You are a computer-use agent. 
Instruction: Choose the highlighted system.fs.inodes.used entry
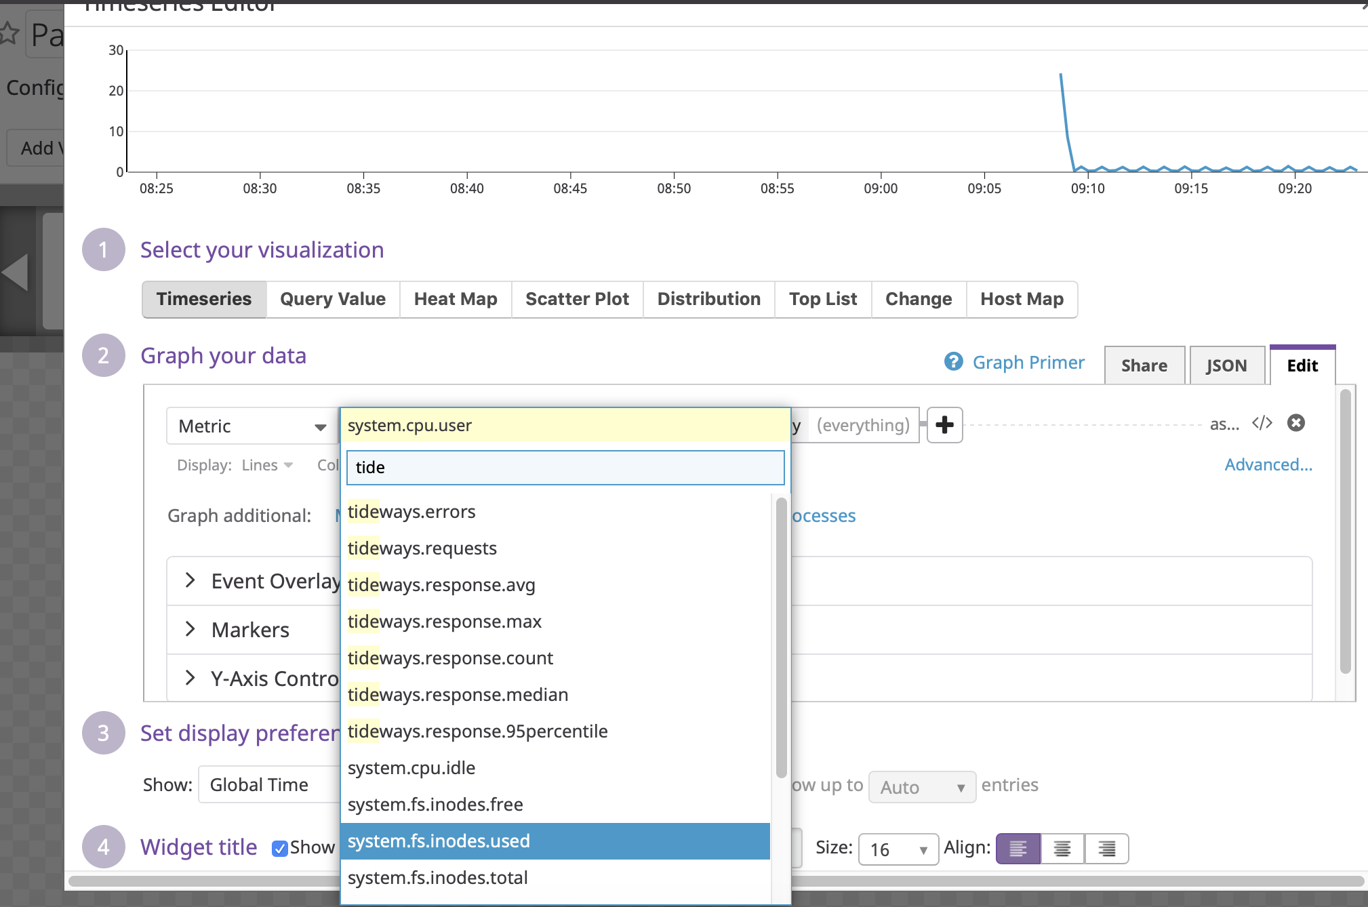point(555,841)
